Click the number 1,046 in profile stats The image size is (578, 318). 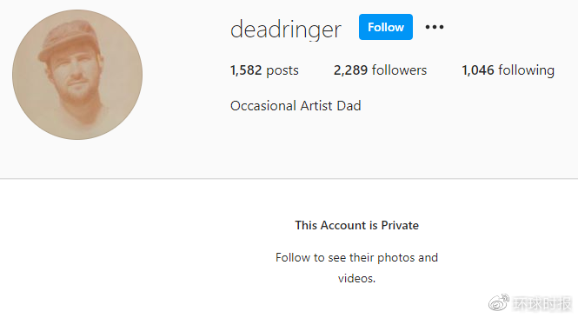click(x=478, y=70)
